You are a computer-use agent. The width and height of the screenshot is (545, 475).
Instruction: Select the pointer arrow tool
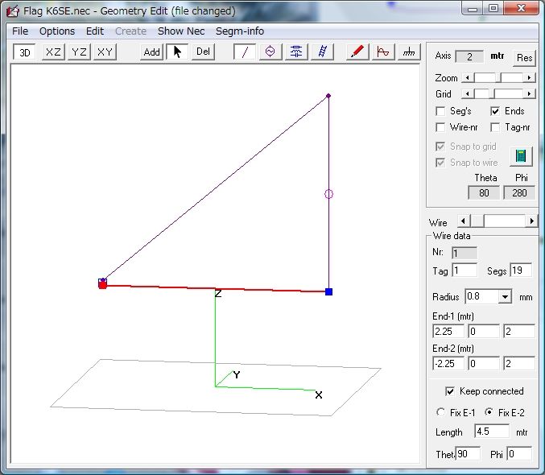tap(177, 52)
